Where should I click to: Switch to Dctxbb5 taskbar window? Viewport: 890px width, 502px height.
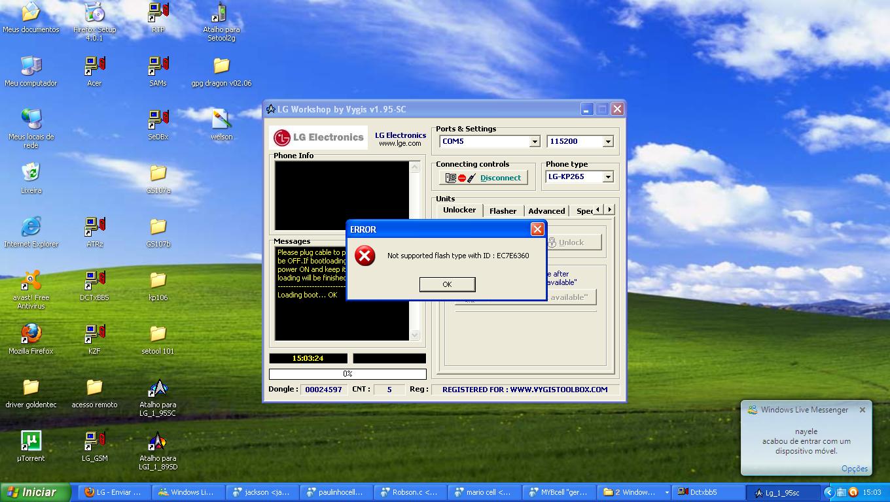(709, 492)
